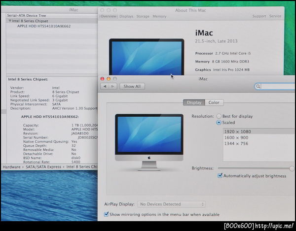Switch to the Color tab
The width and height of the screenshot is (296, 231).
(x=214, y=102)
